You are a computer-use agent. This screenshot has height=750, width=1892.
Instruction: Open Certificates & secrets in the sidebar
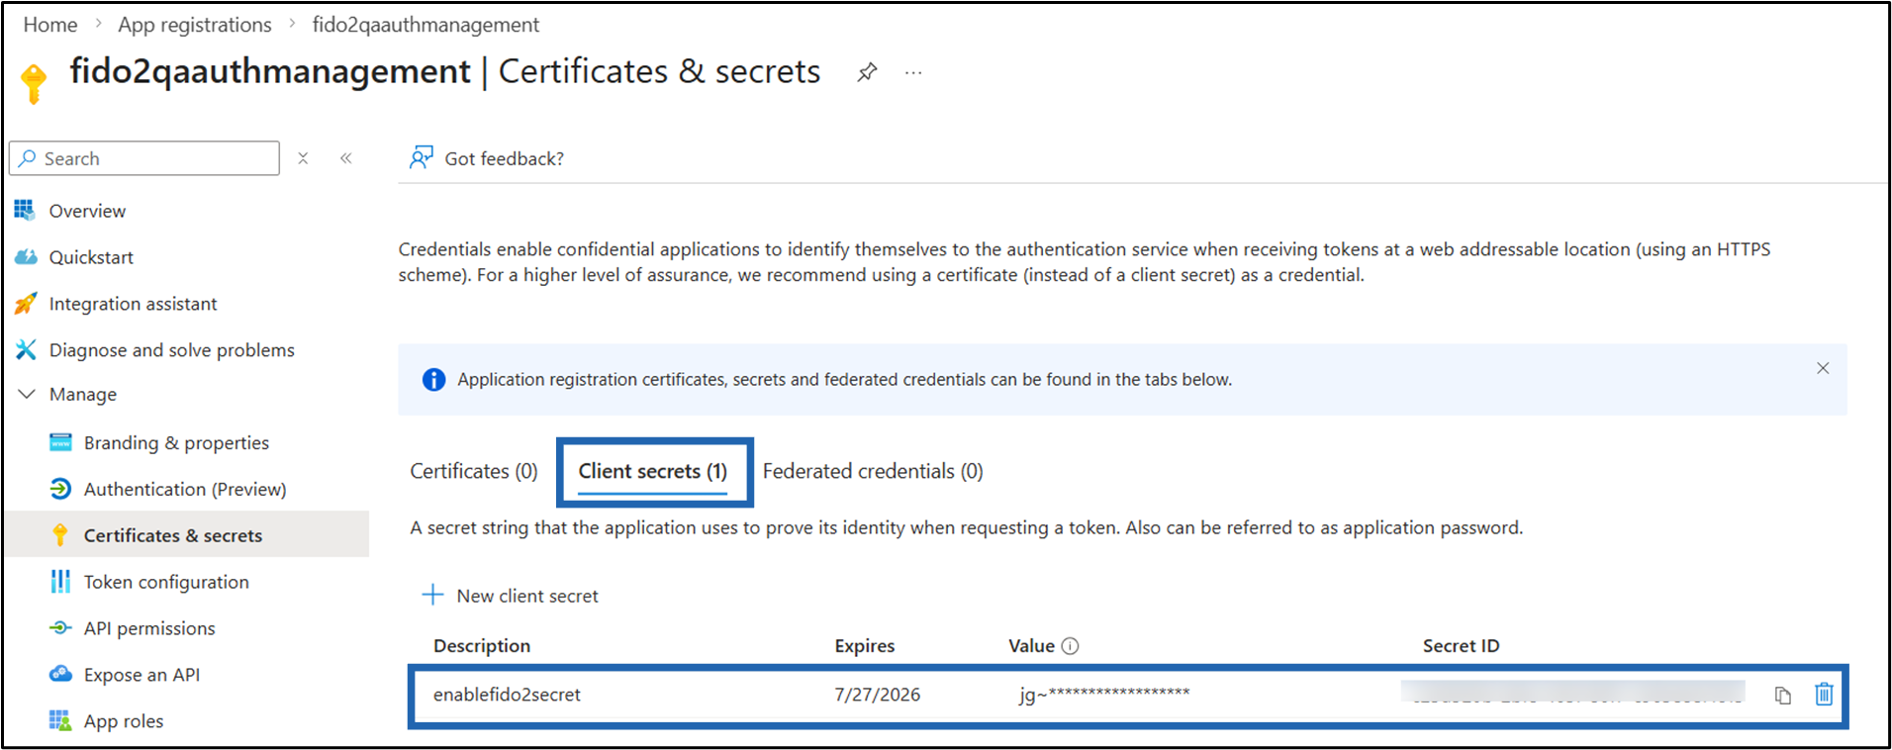[187, 535]
